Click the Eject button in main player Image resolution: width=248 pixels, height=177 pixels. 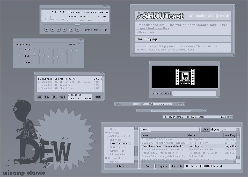(77, 30)
